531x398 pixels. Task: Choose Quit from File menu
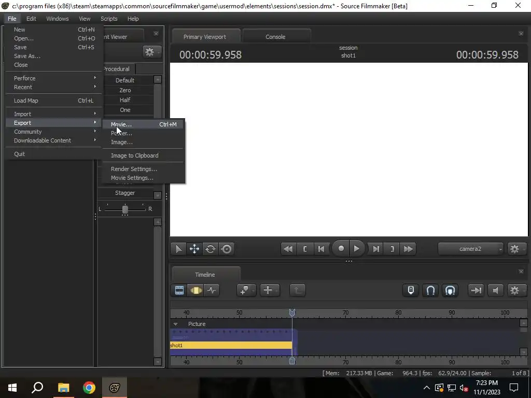tap(54, 154)
